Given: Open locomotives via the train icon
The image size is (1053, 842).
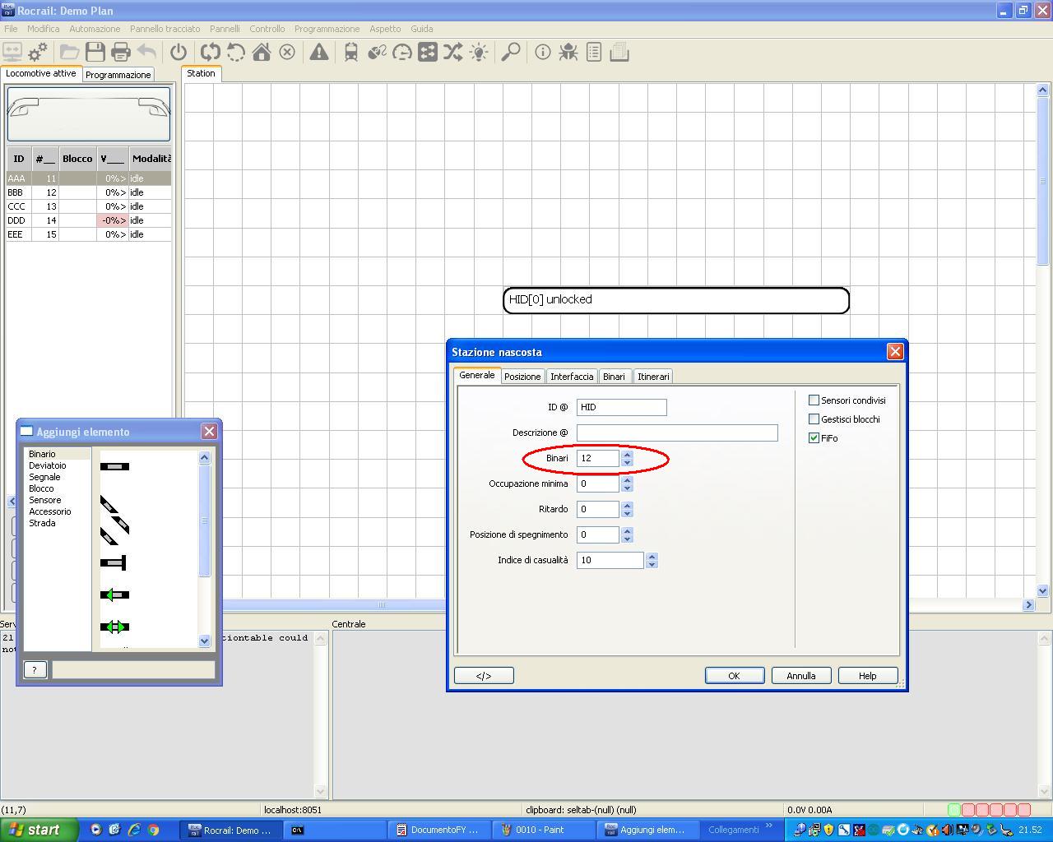Looking at the screenshot, I should (x=351, y=53).
